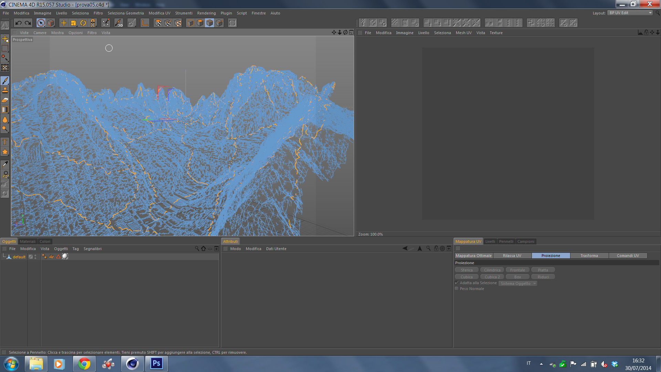
Task: Toggle Adatta alla Selezione checkbox
Action: pos(457,283)
